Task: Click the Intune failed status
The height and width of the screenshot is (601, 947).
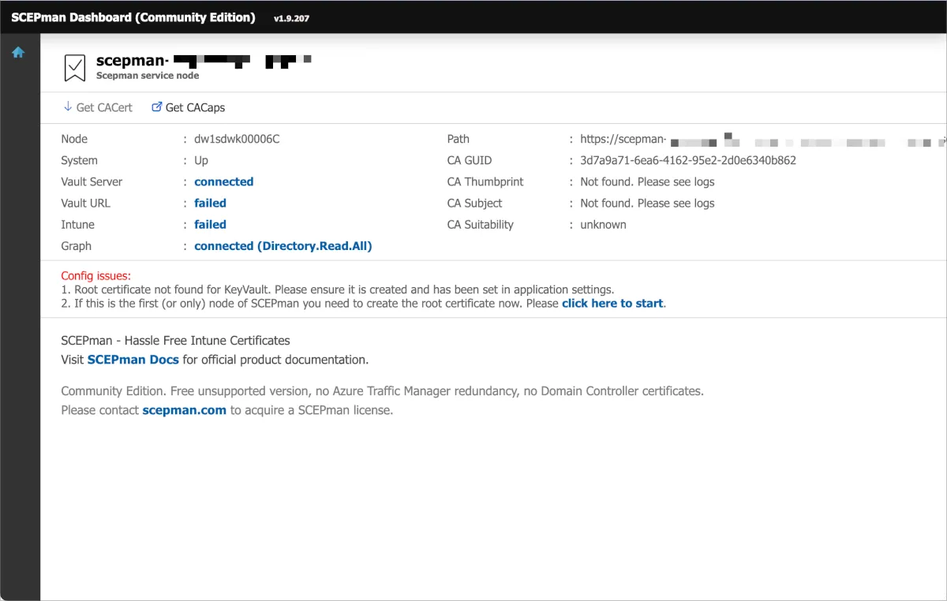Action: [210, 224]
